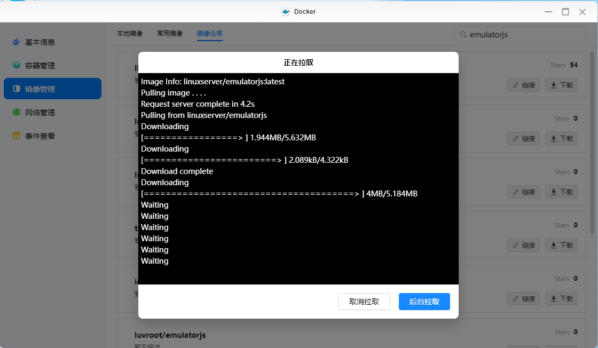
Task: Click the 基本信息 whale icon
Action: click(x=17, y=42)
